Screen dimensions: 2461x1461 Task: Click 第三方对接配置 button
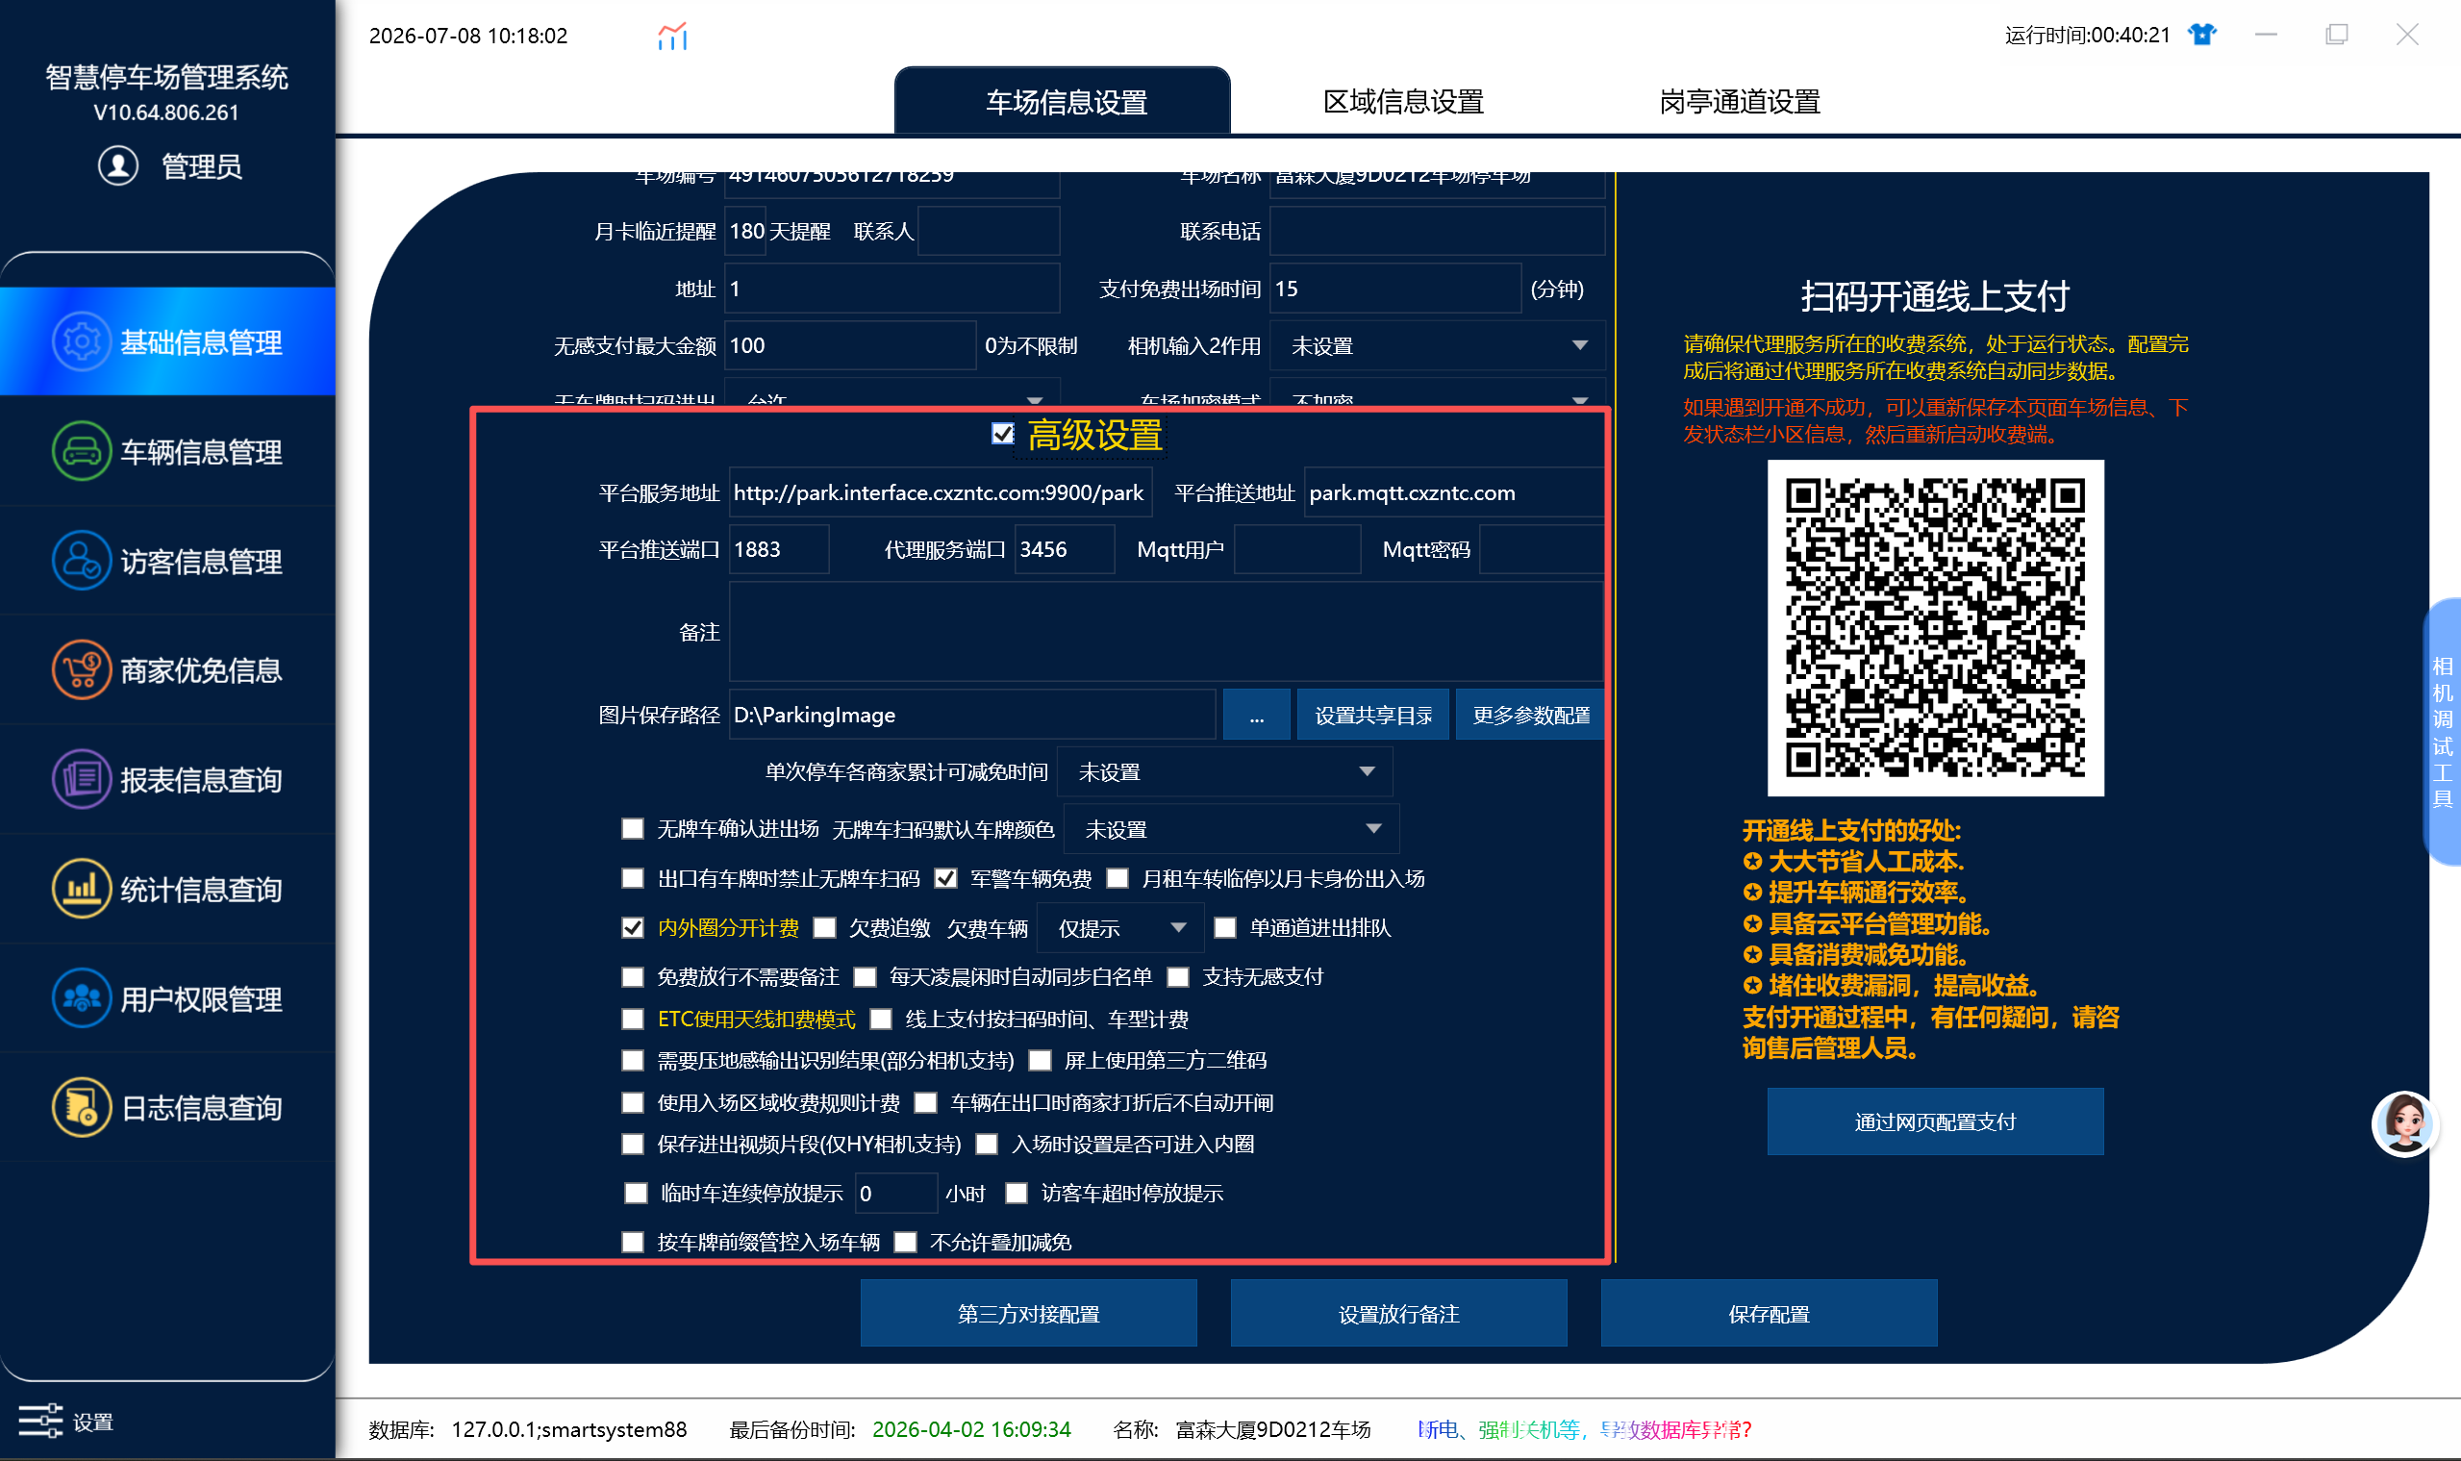[1029, 1313]
